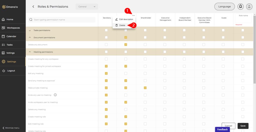
Task: Open the notifications bell
Action: (241, 7)
